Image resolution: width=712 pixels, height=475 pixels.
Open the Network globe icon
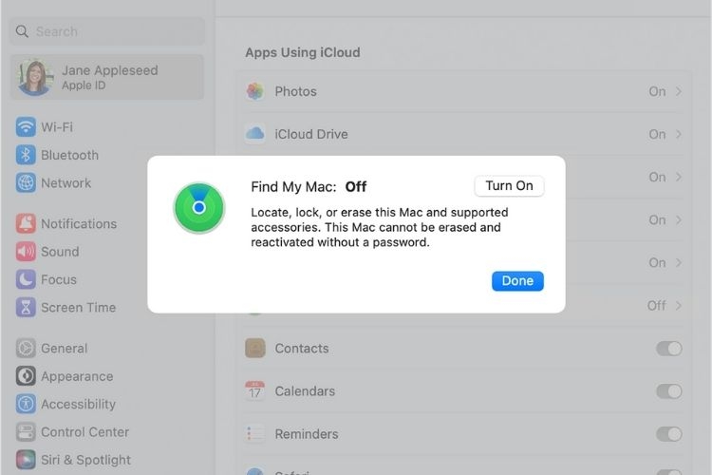coord(26,182)
